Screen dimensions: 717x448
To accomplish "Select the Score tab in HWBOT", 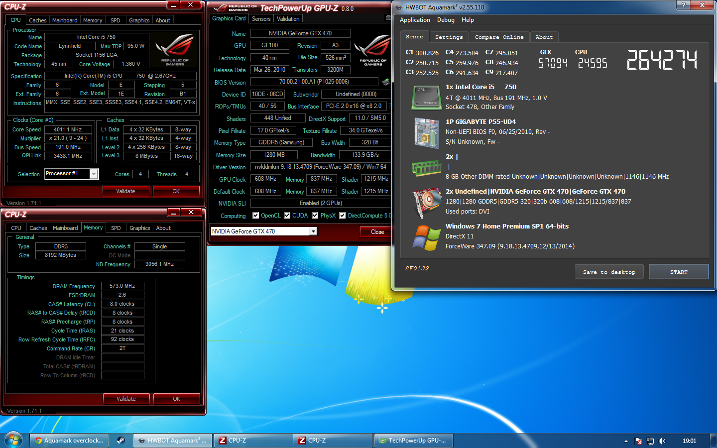I will 414,37.
